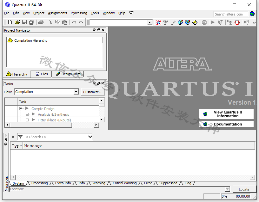This screenshot has height=202, width=259.
Task: Click the Locate button
Action: pos(244,189)
